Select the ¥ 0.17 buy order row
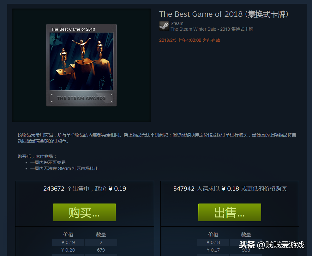312x256 pixels. (x=230, y=250)
